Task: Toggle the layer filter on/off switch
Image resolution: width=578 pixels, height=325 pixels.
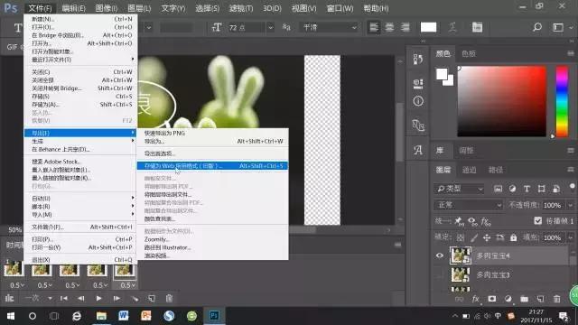Action: pos(572,187)
